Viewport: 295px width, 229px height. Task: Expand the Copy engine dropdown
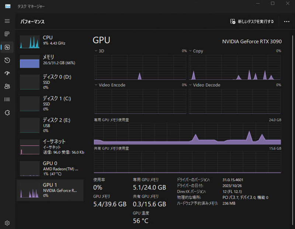pos(191,51)
